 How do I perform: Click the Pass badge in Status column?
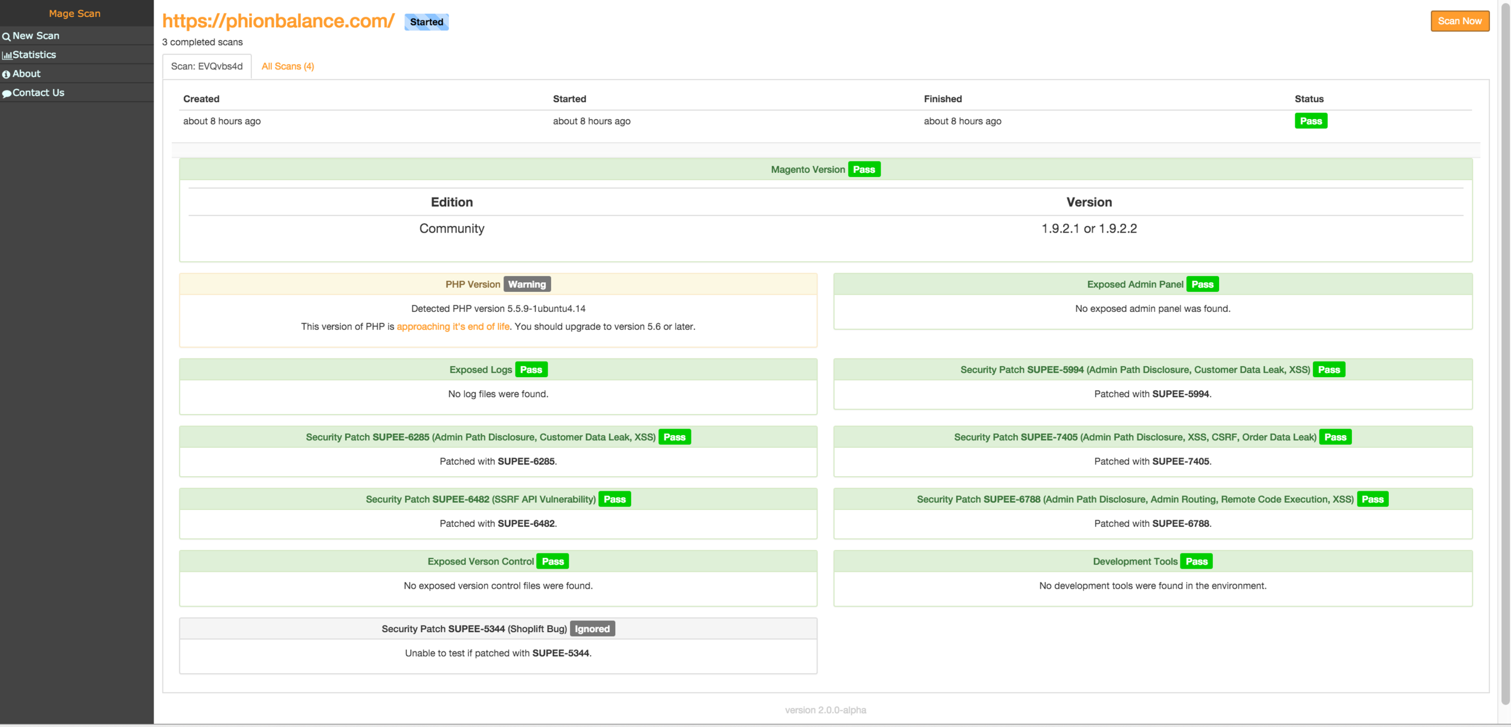1310,121
